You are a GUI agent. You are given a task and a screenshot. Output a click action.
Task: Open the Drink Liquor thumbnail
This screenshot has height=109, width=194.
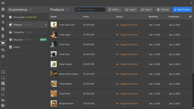[x=54, y=35]
